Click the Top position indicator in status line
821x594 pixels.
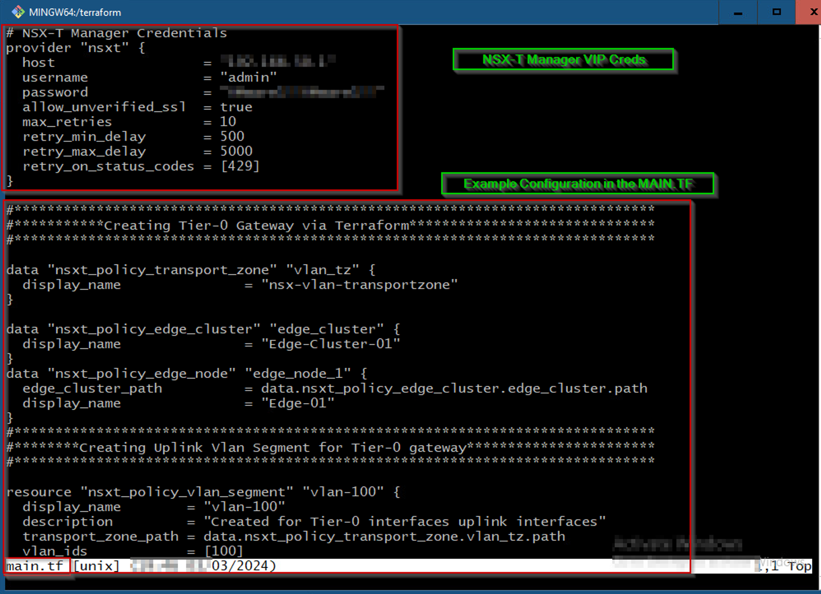[799, 566]
